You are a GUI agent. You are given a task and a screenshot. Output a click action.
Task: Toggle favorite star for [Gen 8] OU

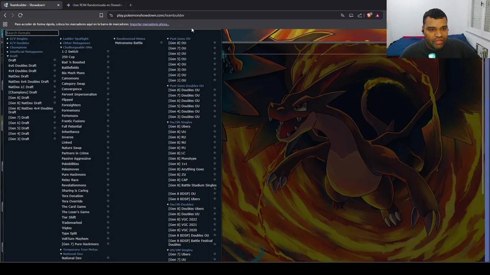215,42
